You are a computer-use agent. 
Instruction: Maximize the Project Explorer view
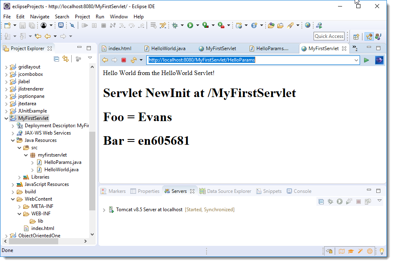tap(89, 48)
